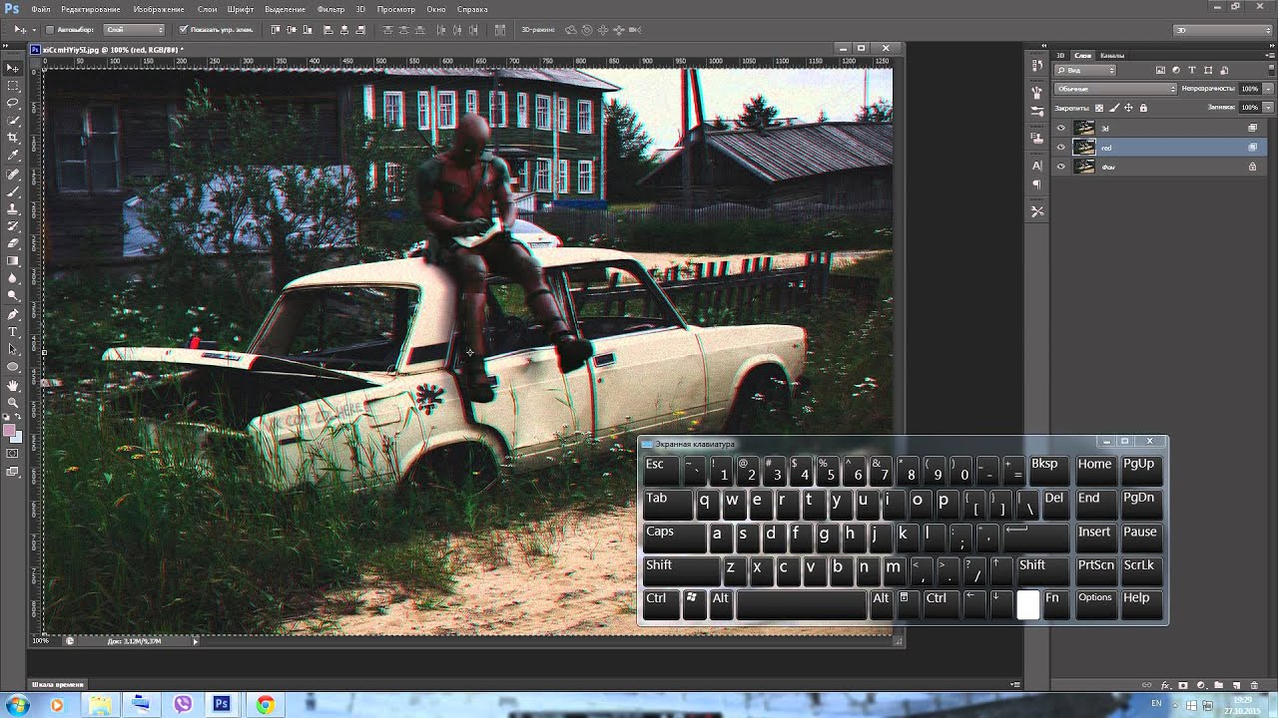This screenshot has width=1278, height=718.
Task: Click the Options key on on-screen keyboard
Action: coord(1095,603)
